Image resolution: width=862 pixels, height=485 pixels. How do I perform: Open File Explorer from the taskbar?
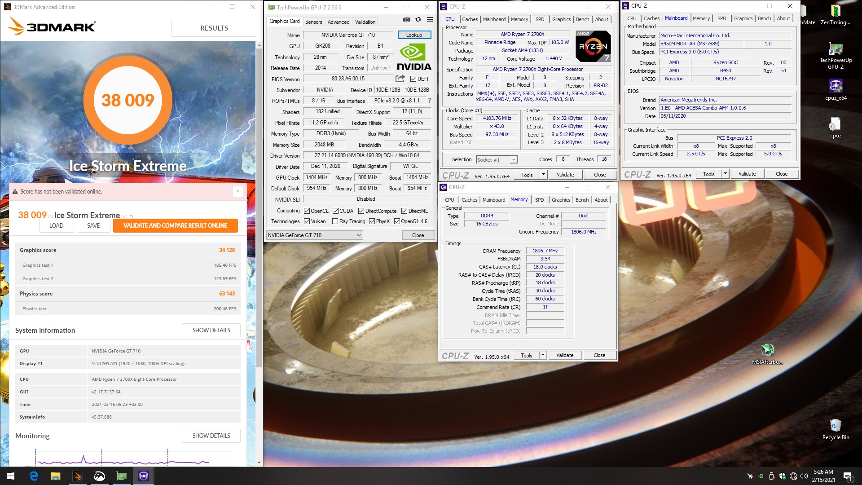(x=55, y=476)
